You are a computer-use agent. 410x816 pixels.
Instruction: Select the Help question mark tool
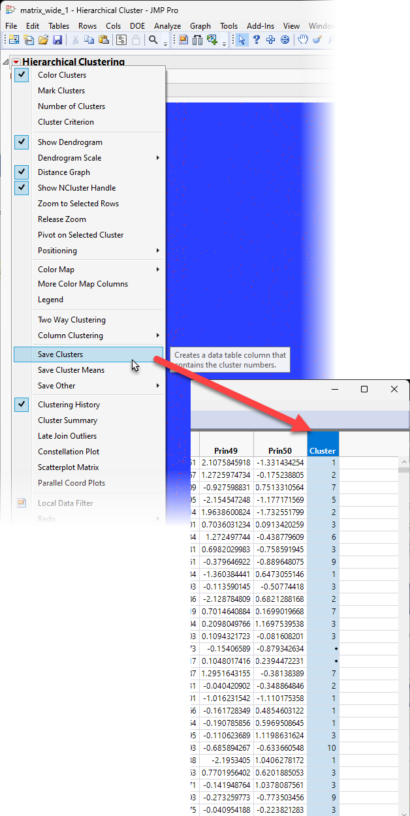tap(257, 40)
